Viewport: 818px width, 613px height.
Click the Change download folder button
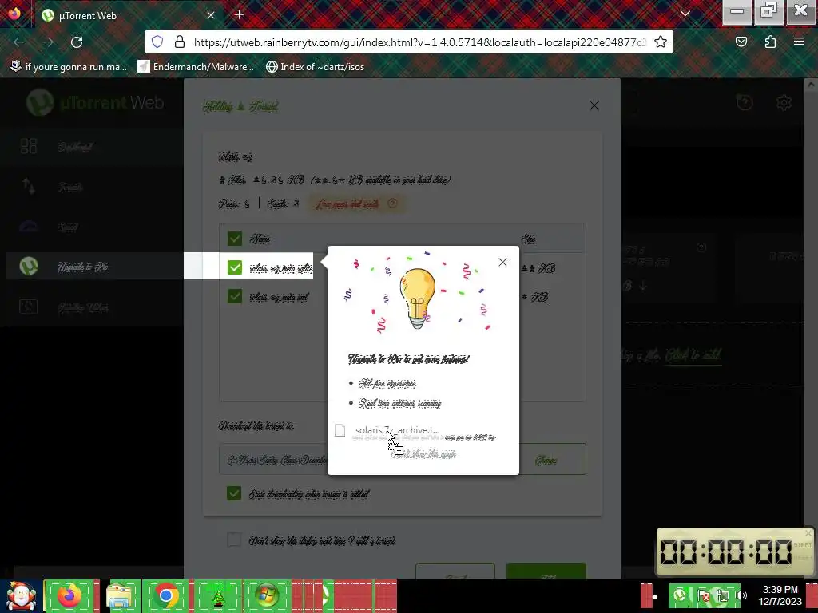546,461
